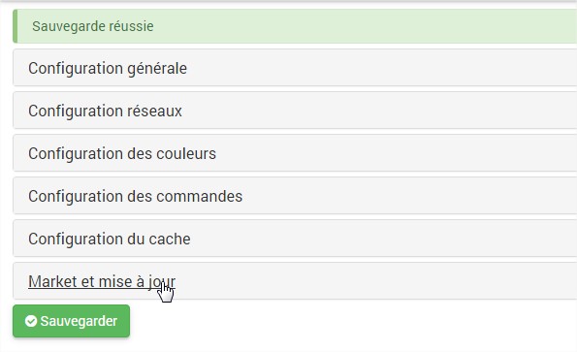The width and height of the screenshot is (577, 352).
Task: Collapse or expand the network settings accordion row
Action: coord(295,111)
